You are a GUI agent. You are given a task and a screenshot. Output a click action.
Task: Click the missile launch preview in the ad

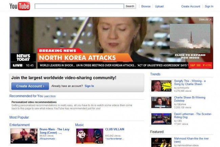click(190, 38)
